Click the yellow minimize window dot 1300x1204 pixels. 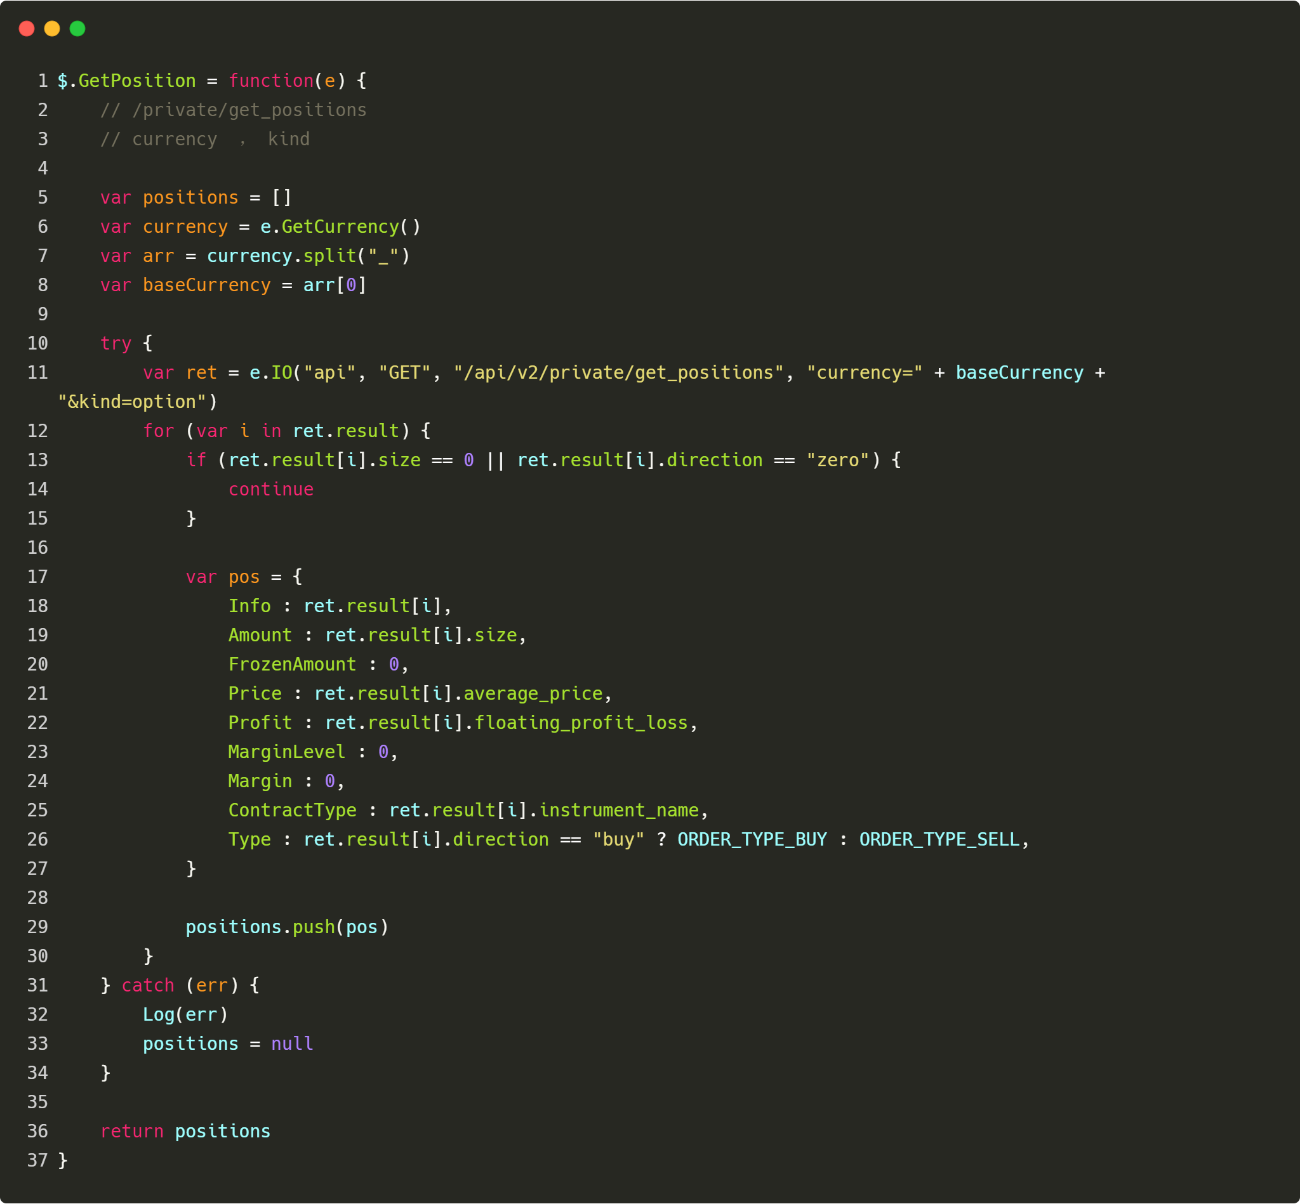click(52, 29)
